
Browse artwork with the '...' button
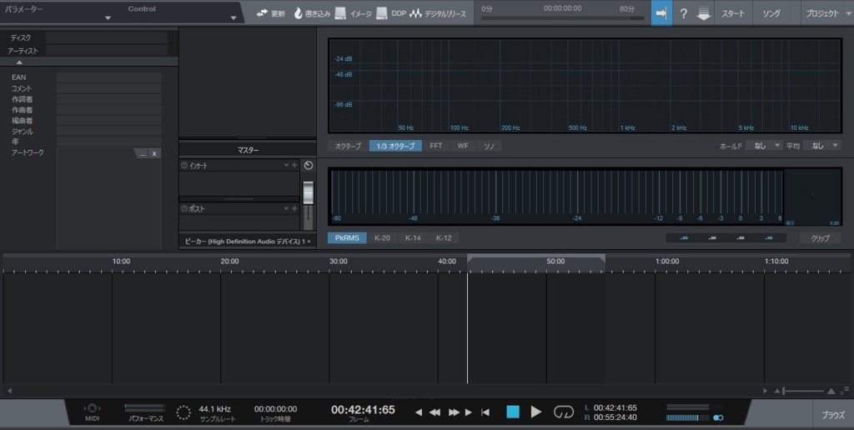tap(143, 154)
